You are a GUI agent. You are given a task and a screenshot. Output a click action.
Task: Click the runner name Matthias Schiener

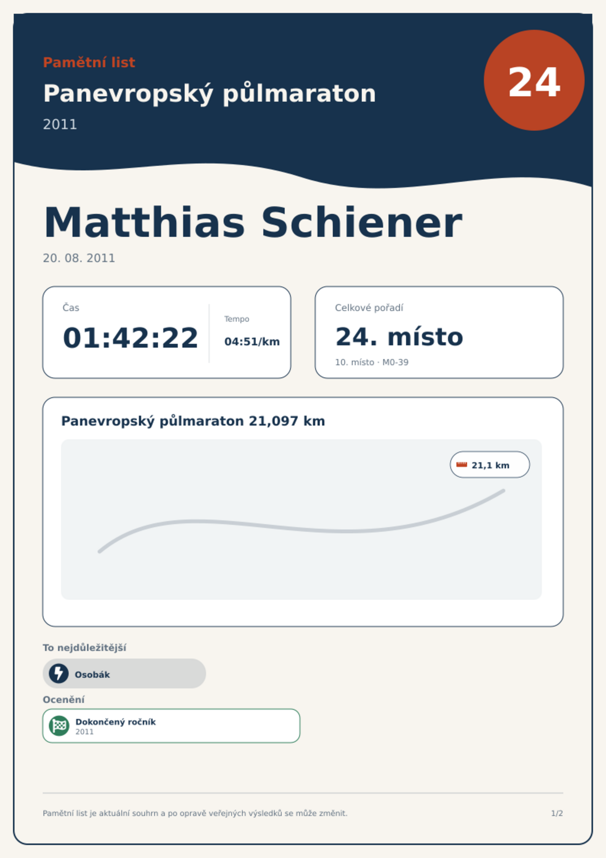coord(253,223)
